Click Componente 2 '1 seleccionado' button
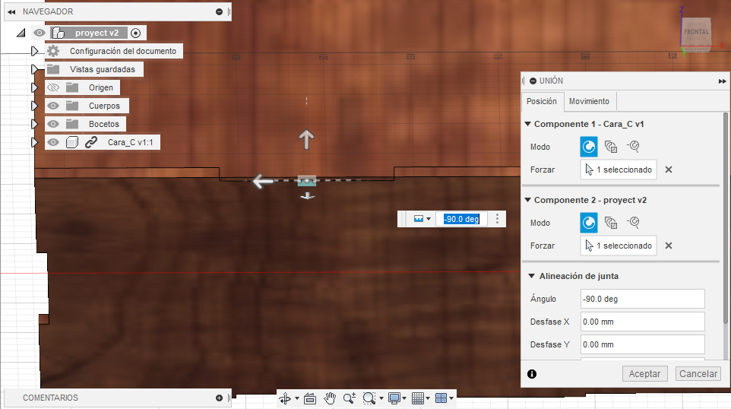 [x=619, y=246]
